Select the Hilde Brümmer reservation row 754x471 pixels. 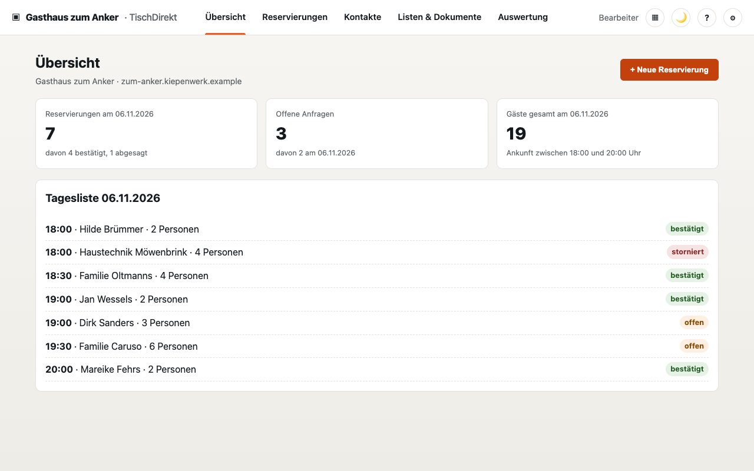(x=377, y=229)
